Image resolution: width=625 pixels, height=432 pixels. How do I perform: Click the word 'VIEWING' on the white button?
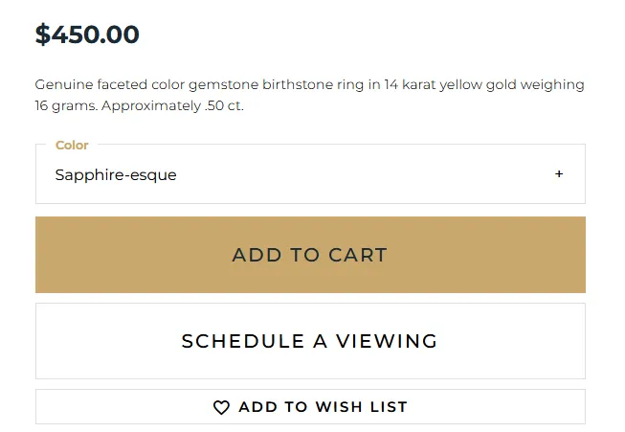click(x=387, y=341)
